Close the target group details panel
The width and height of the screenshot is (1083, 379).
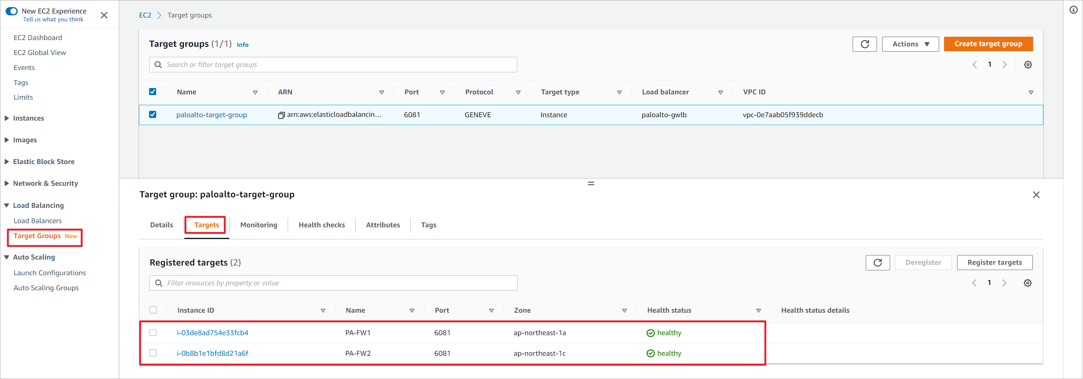pos(1036,194)
